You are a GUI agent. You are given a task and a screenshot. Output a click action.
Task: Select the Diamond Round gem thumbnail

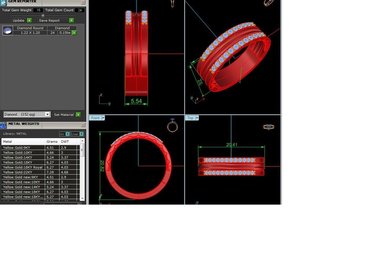tap(8, 30)
